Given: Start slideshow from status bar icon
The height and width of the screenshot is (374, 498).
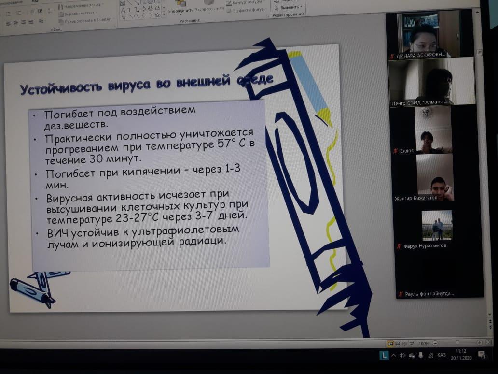Looking at the screenshot, I should click(x=410, y=343).
